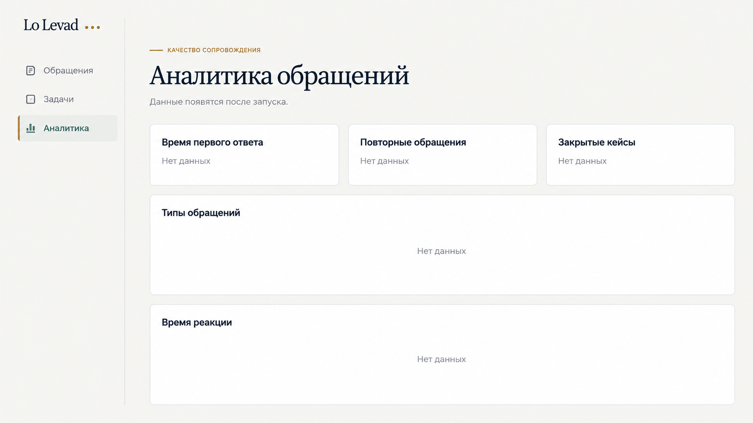The width and height of the screenshot is (753, 423).
Task: Select the Аналитика menu item
Action: click(68, 128)
